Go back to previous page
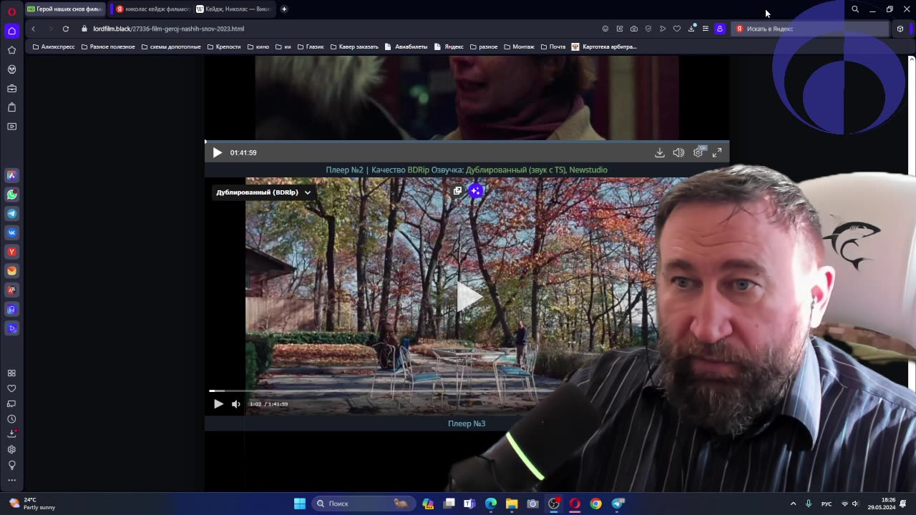Screen dimensions: 916x515 33,29
